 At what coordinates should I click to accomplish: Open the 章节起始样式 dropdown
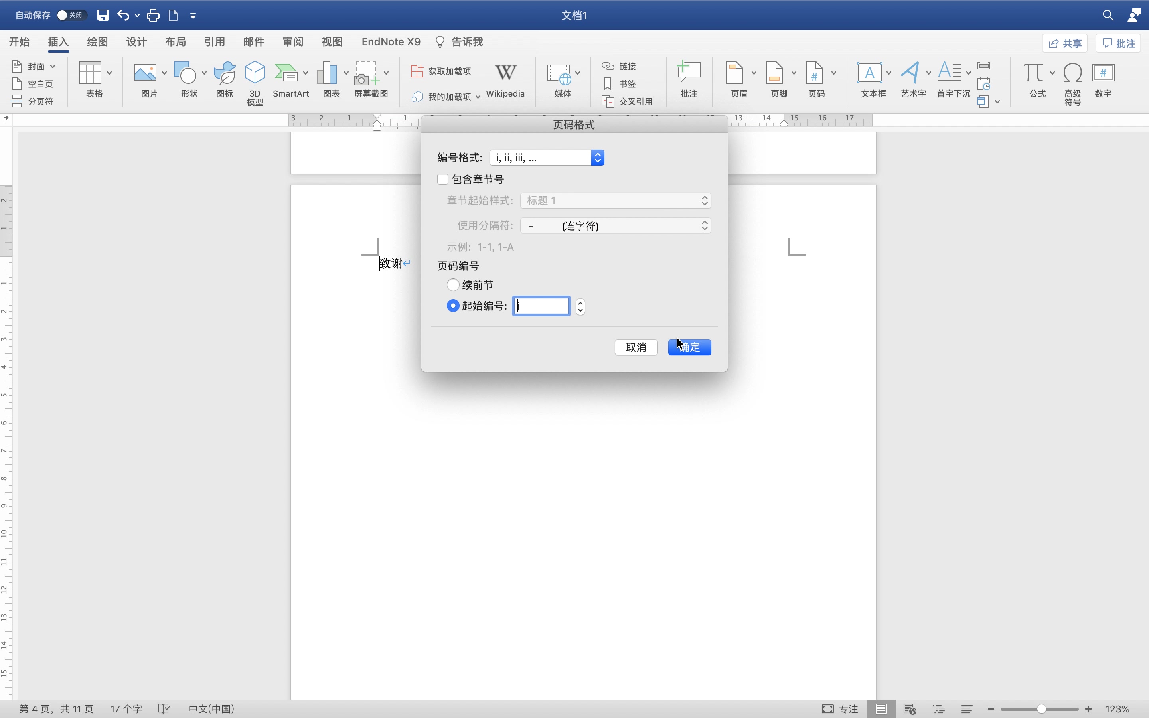615,200
